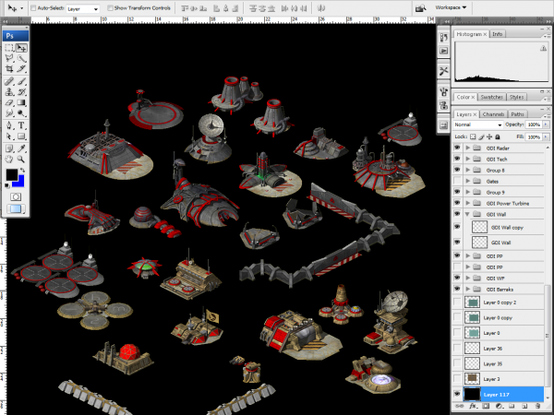This screenshot has width=554, height=415.
Task: Open the Fill slider arrow
Action: pos(547,136)
